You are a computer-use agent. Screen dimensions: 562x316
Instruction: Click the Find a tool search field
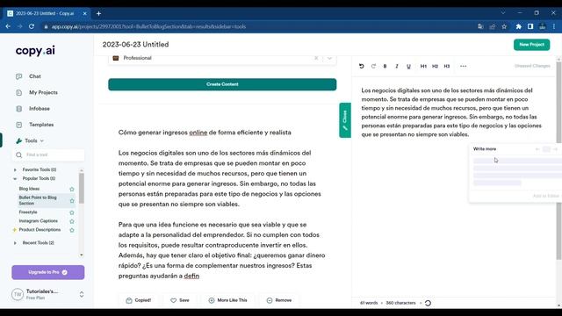[48, 154]
